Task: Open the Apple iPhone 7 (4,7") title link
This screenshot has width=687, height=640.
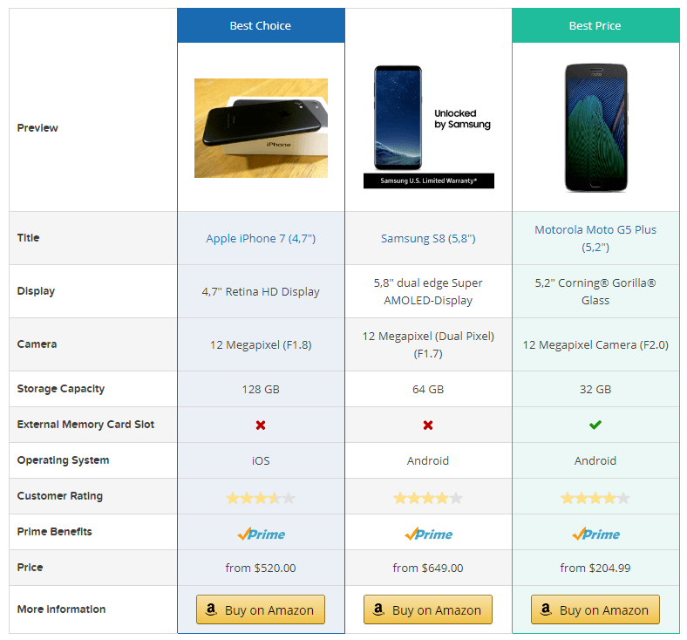Action: click(x=261, y=238)
